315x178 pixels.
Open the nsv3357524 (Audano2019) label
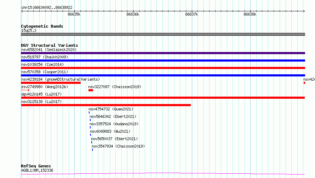coord(114,124)
